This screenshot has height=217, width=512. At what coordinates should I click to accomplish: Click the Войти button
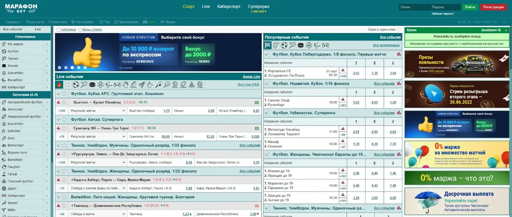(x=470, y=7)
